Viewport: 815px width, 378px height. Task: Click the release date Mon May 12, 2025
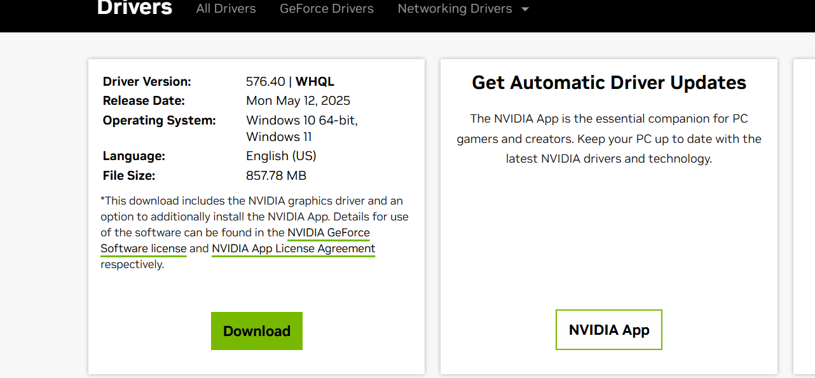click(x=298, y=101)
